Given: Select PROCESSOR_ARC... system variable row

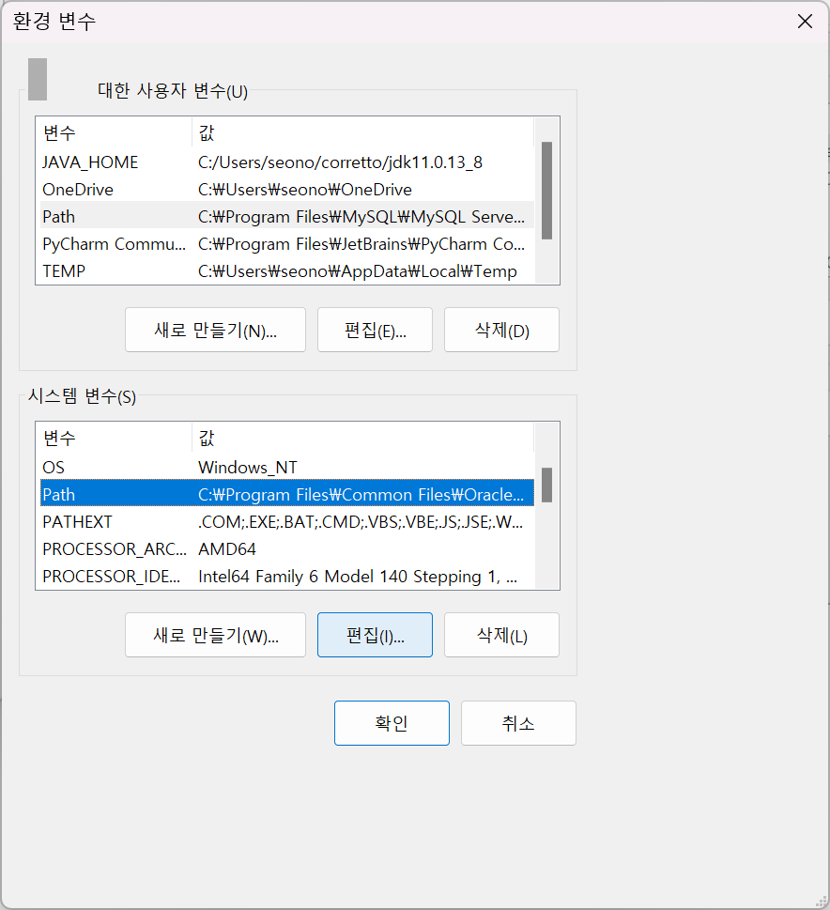Looking at the screenshot, I should point(286,549).
